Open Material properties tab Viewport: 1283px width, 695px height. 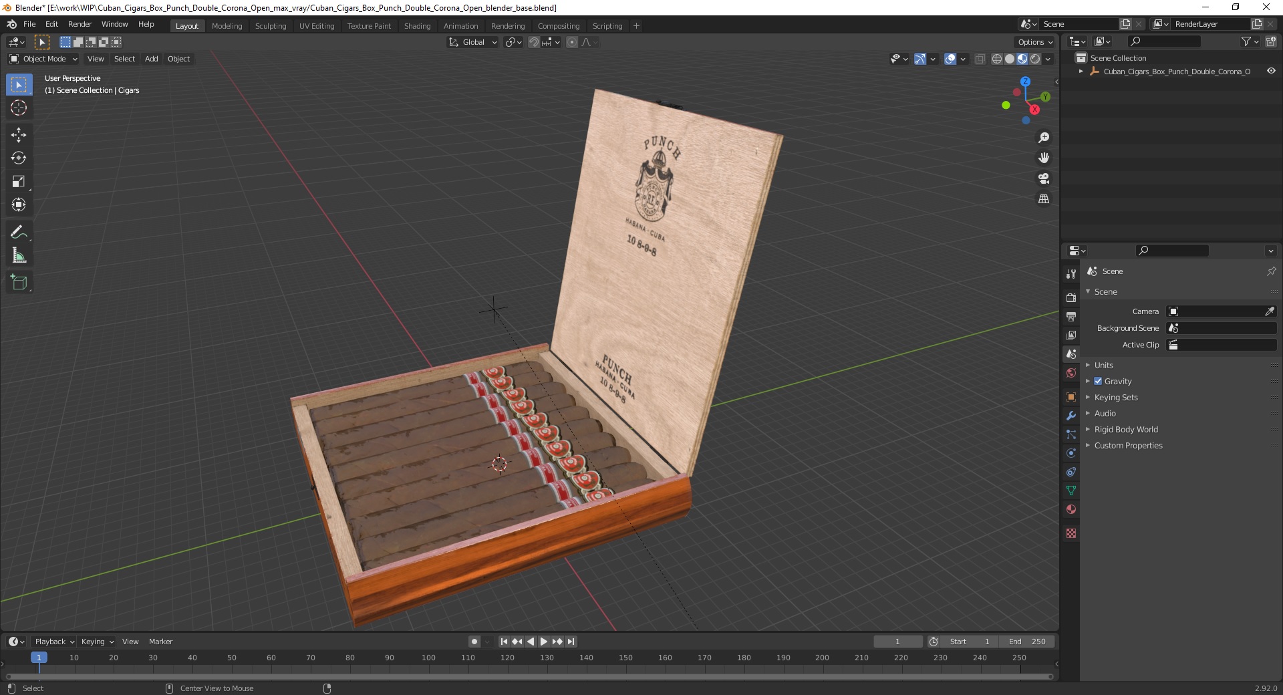pos(1071,509)
